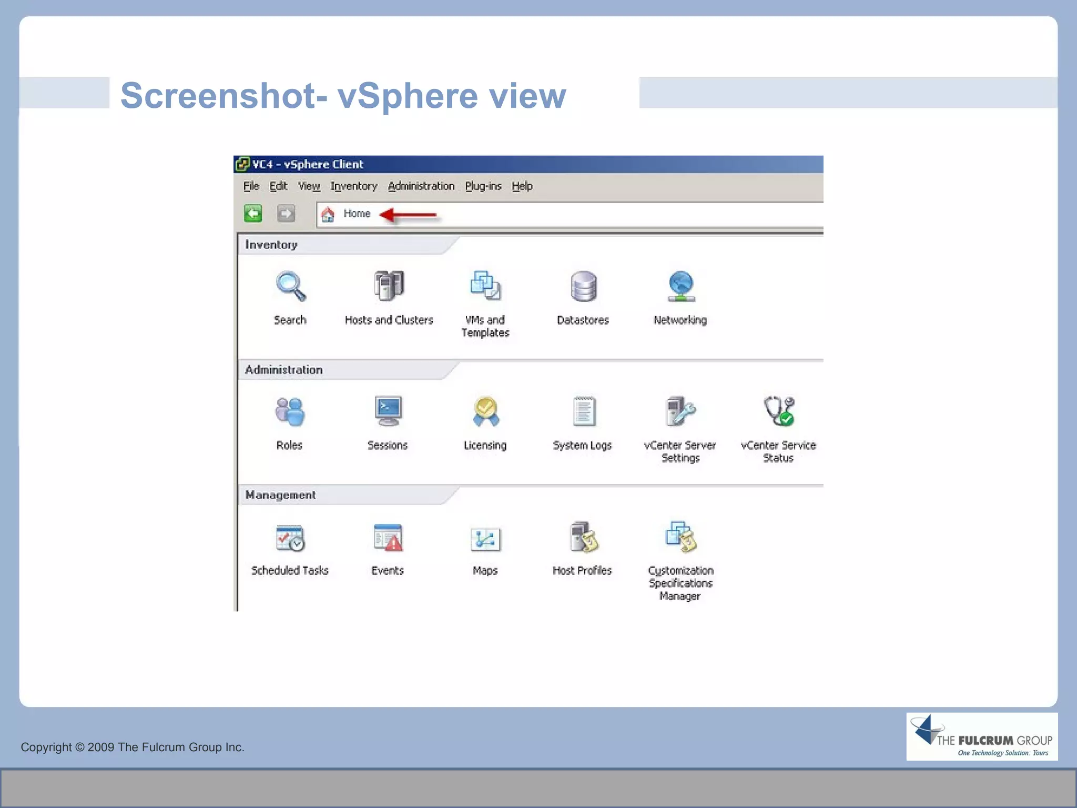The height and width of the screenshot is (808, 1077).
Task: Open the Inventory menu
Action: click(x=354, y=186)
